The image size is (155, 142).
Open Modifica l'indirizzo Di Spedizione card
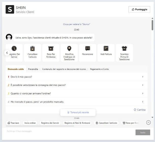pos(69,53)
